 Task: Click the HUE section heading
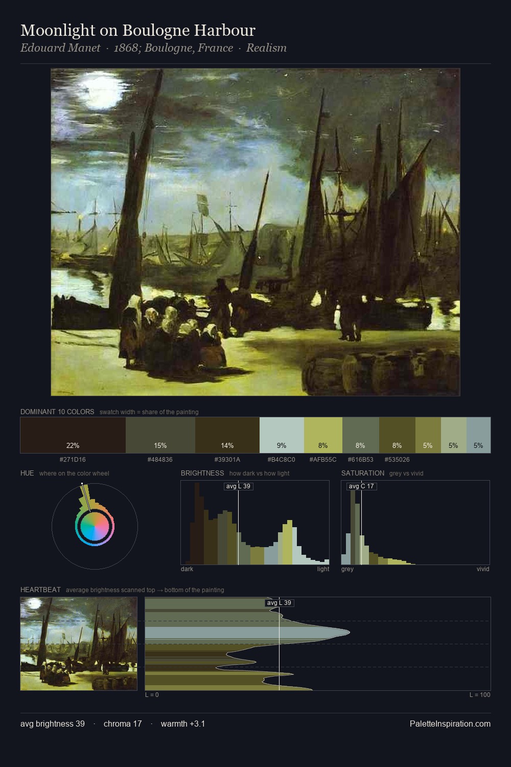point(27,473)
